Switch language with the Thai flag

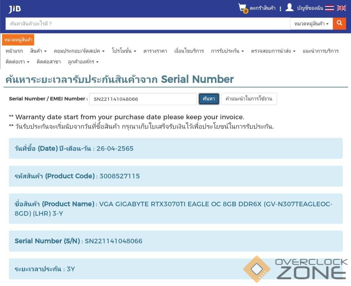[x=329, y=8]
